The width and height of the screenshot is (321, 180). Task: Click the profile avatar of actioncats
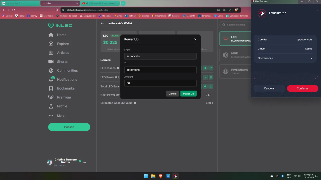click(50, 162)
